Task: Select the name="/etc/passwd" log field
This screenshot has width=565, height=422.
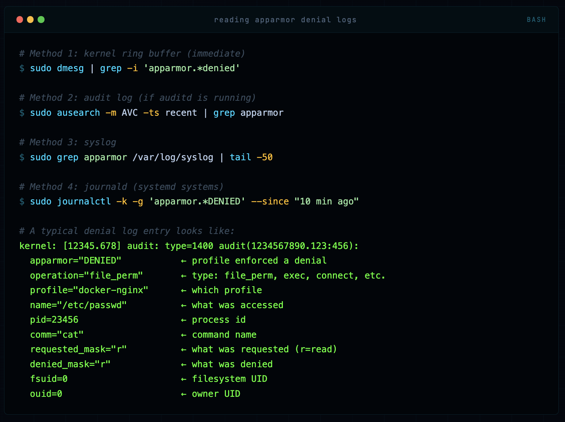Action: (x=78, y=305)
